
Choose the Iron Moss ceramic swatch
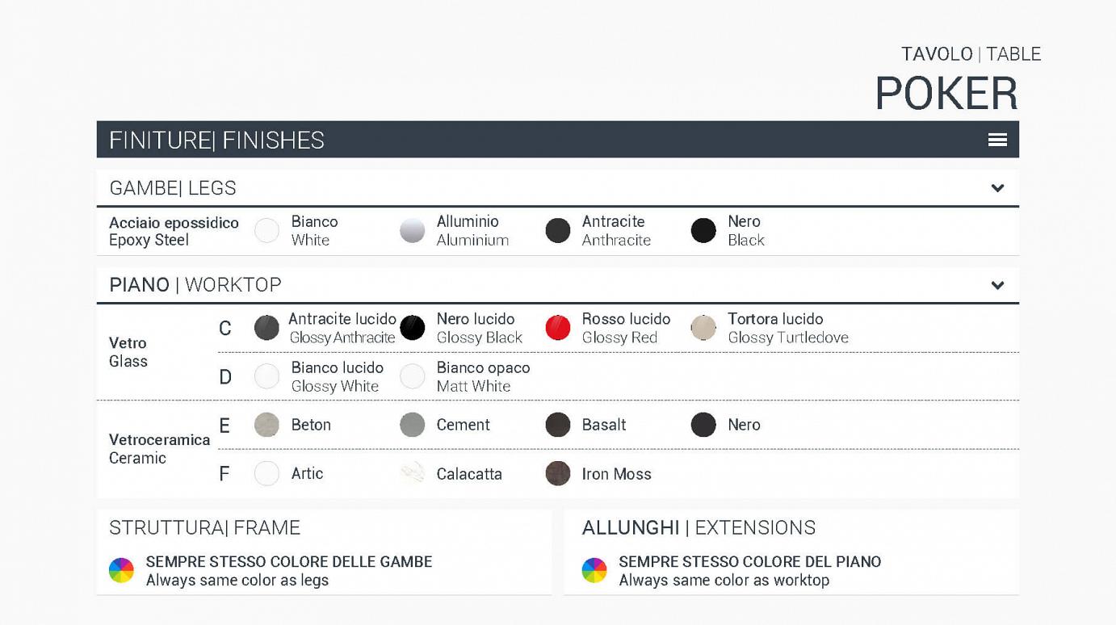point(557,473)
